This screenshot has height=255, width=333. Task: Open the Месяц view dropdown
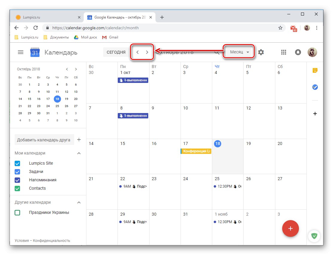click(238, 52)
